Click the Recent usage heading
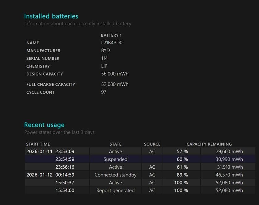 [x=44, y=125]
